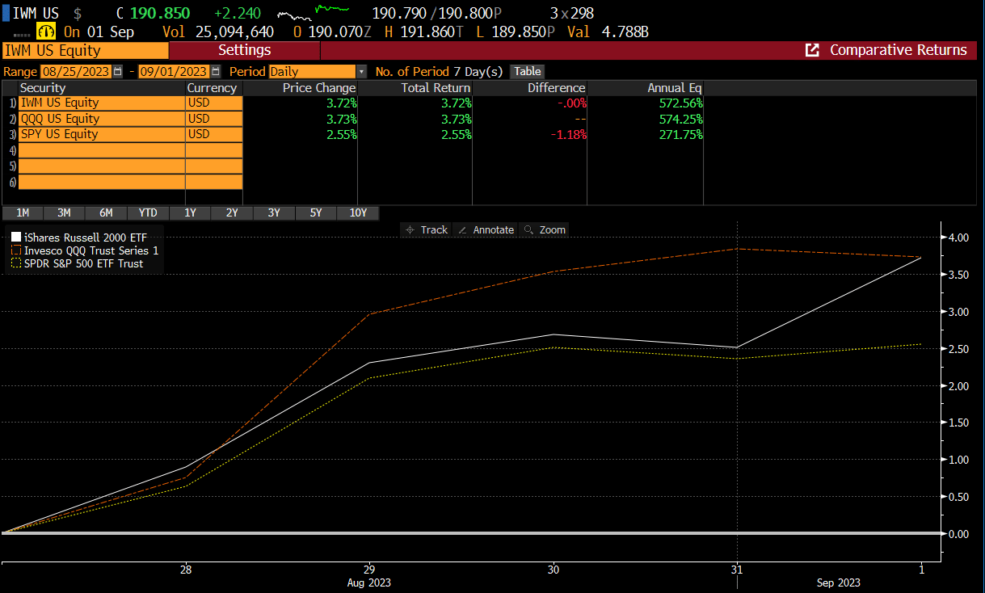
Task: Click the USD currency cell for IWM
Action: (214, 103)
